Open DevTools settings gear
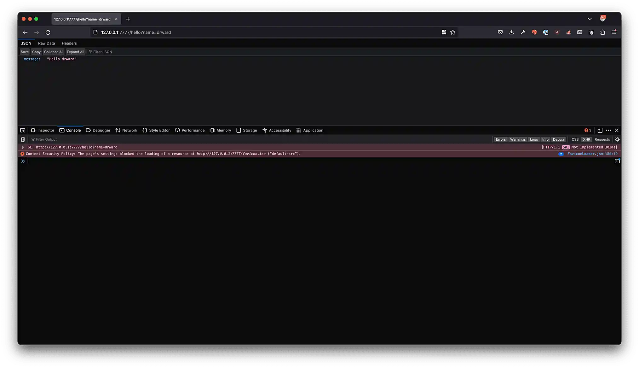This screenshot has width=639, height=368. 617,139
